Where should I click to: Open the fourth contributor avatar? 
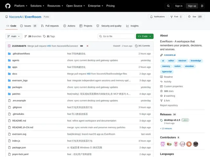click(x=182, y=144)
